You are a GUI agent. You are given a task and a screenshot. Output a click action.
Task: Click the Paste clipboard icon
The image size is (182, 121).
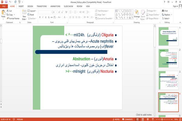[3, 12]
